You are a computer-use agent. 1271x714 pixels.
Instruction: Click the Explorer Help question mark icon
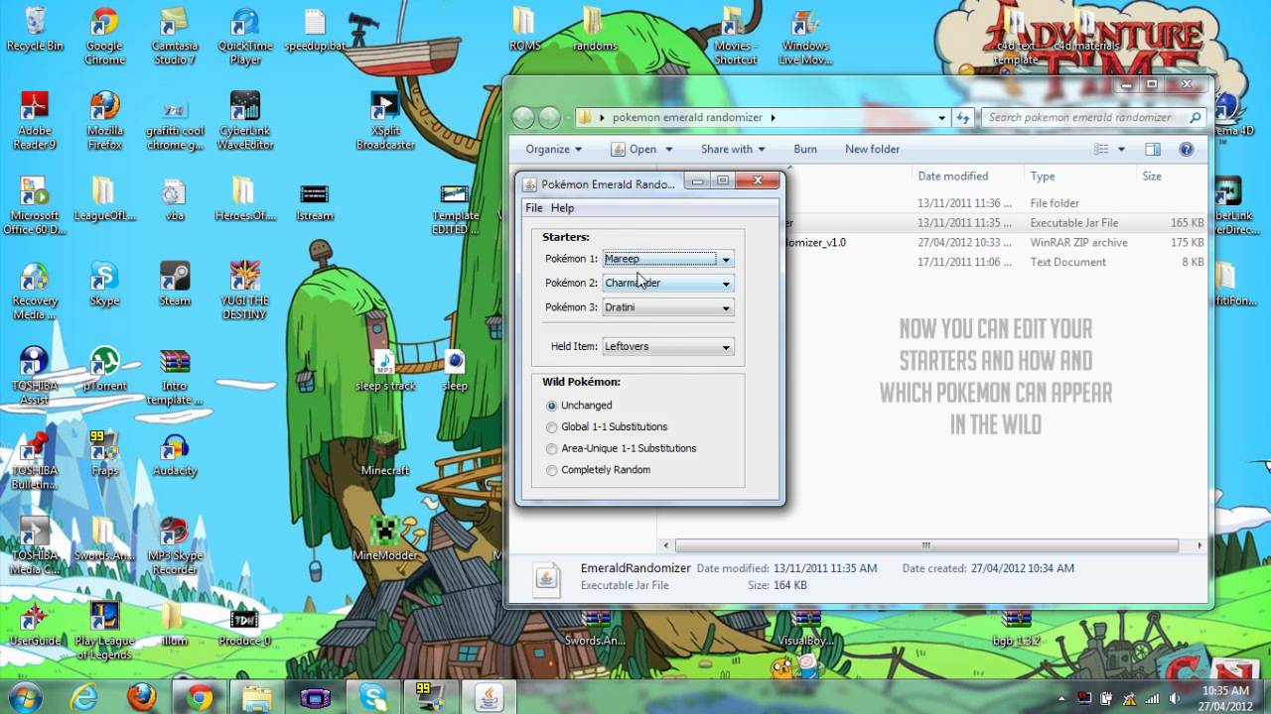click(x=1186, y=149)
